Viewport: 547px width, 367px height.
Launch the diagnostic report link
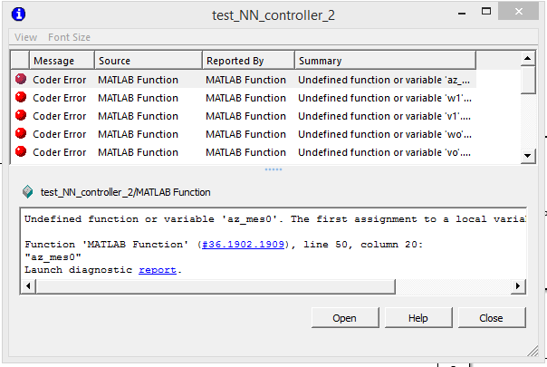pyautogui.click(x=158, y=270)
